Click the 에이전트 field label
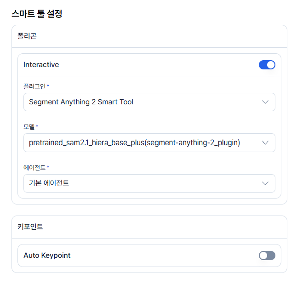 coord(34,168)
